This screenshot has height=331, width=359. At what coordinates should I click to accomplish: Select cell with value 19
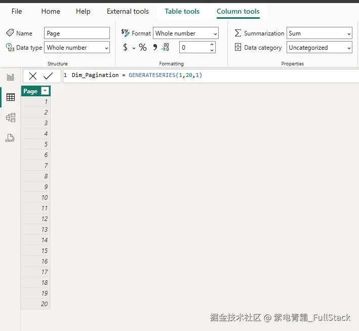tap(36, 293)
